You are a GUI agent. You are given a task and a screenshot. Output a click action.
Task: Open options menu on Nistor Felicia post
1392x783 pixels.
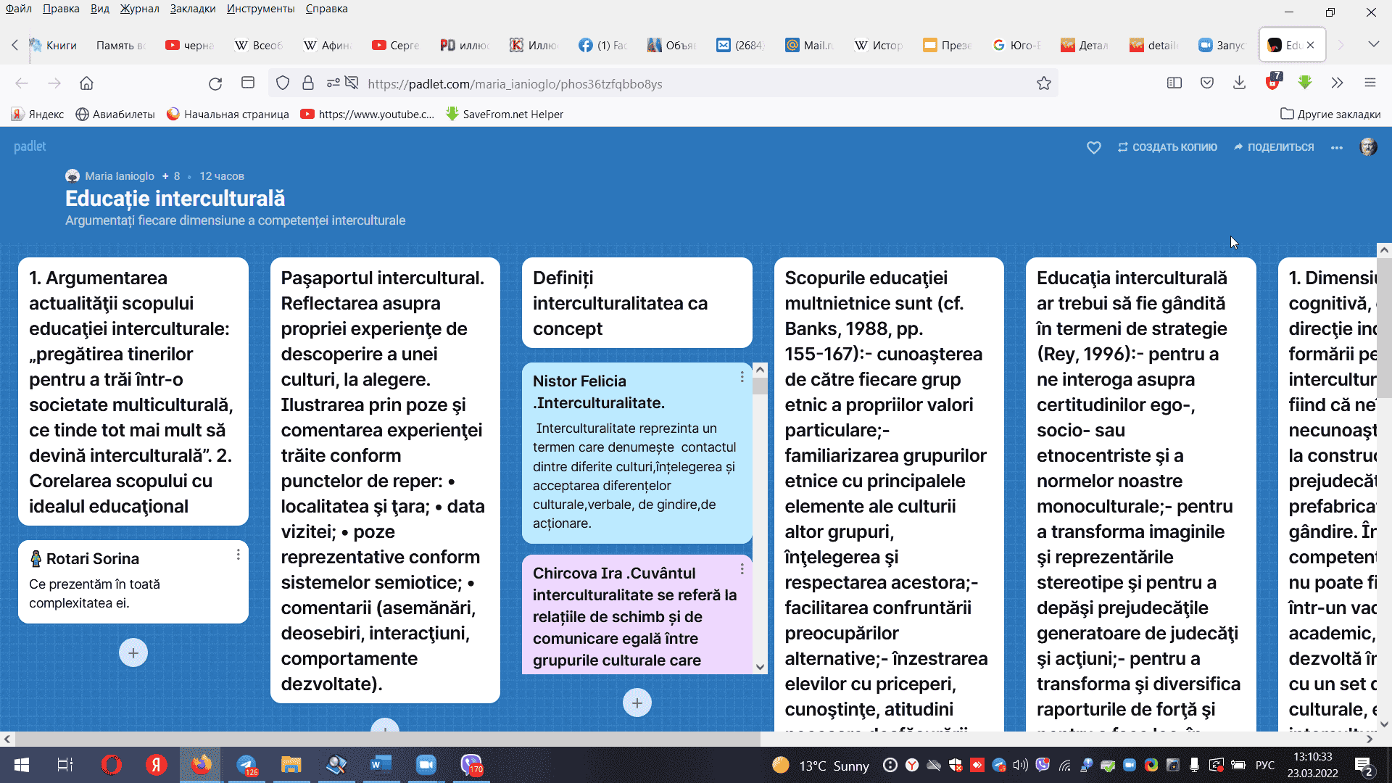(742, 377)
